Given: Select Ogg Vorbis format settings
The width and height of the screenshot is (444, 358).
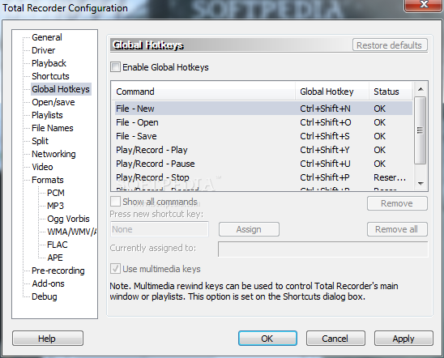Looking at the screenshot, I should click(68, 219).
